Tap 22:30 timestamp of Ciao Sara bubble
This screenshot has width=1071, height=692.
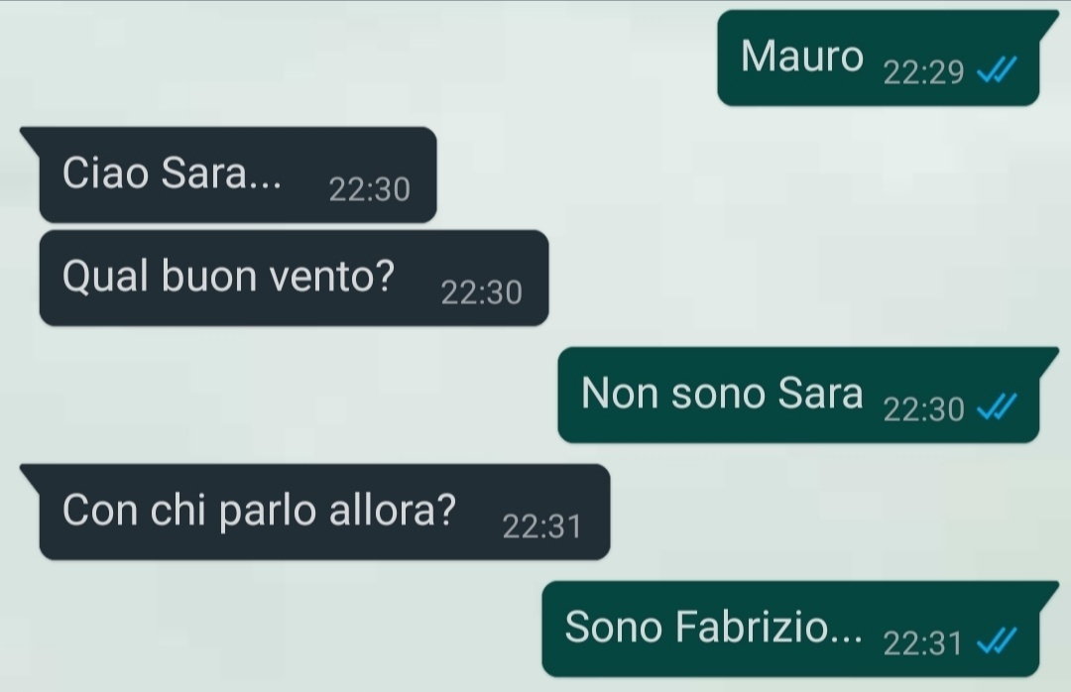pyautogui.click(x=370, y=189)
